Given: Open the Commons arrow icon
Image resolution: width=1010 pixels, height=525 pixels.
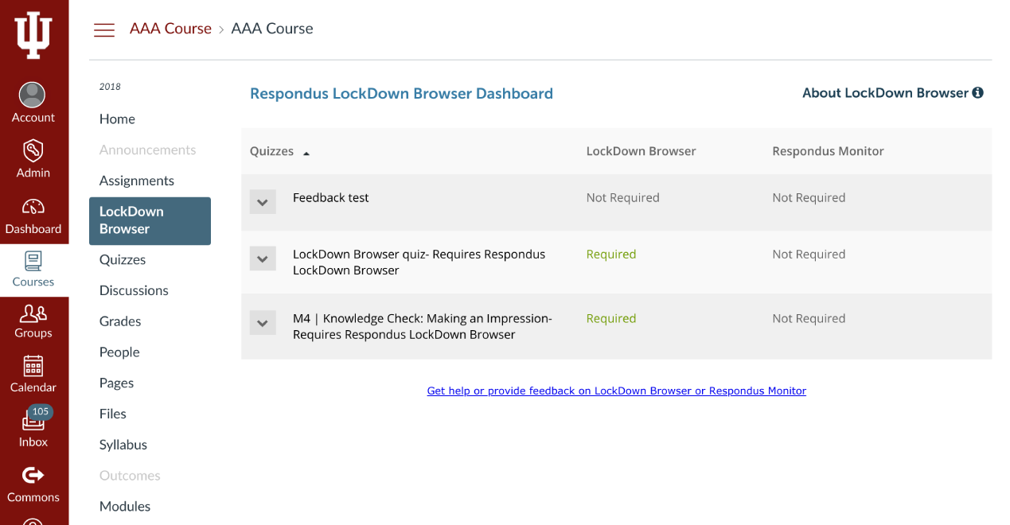Looking at the screenshot, I should [x=33, y=475].
